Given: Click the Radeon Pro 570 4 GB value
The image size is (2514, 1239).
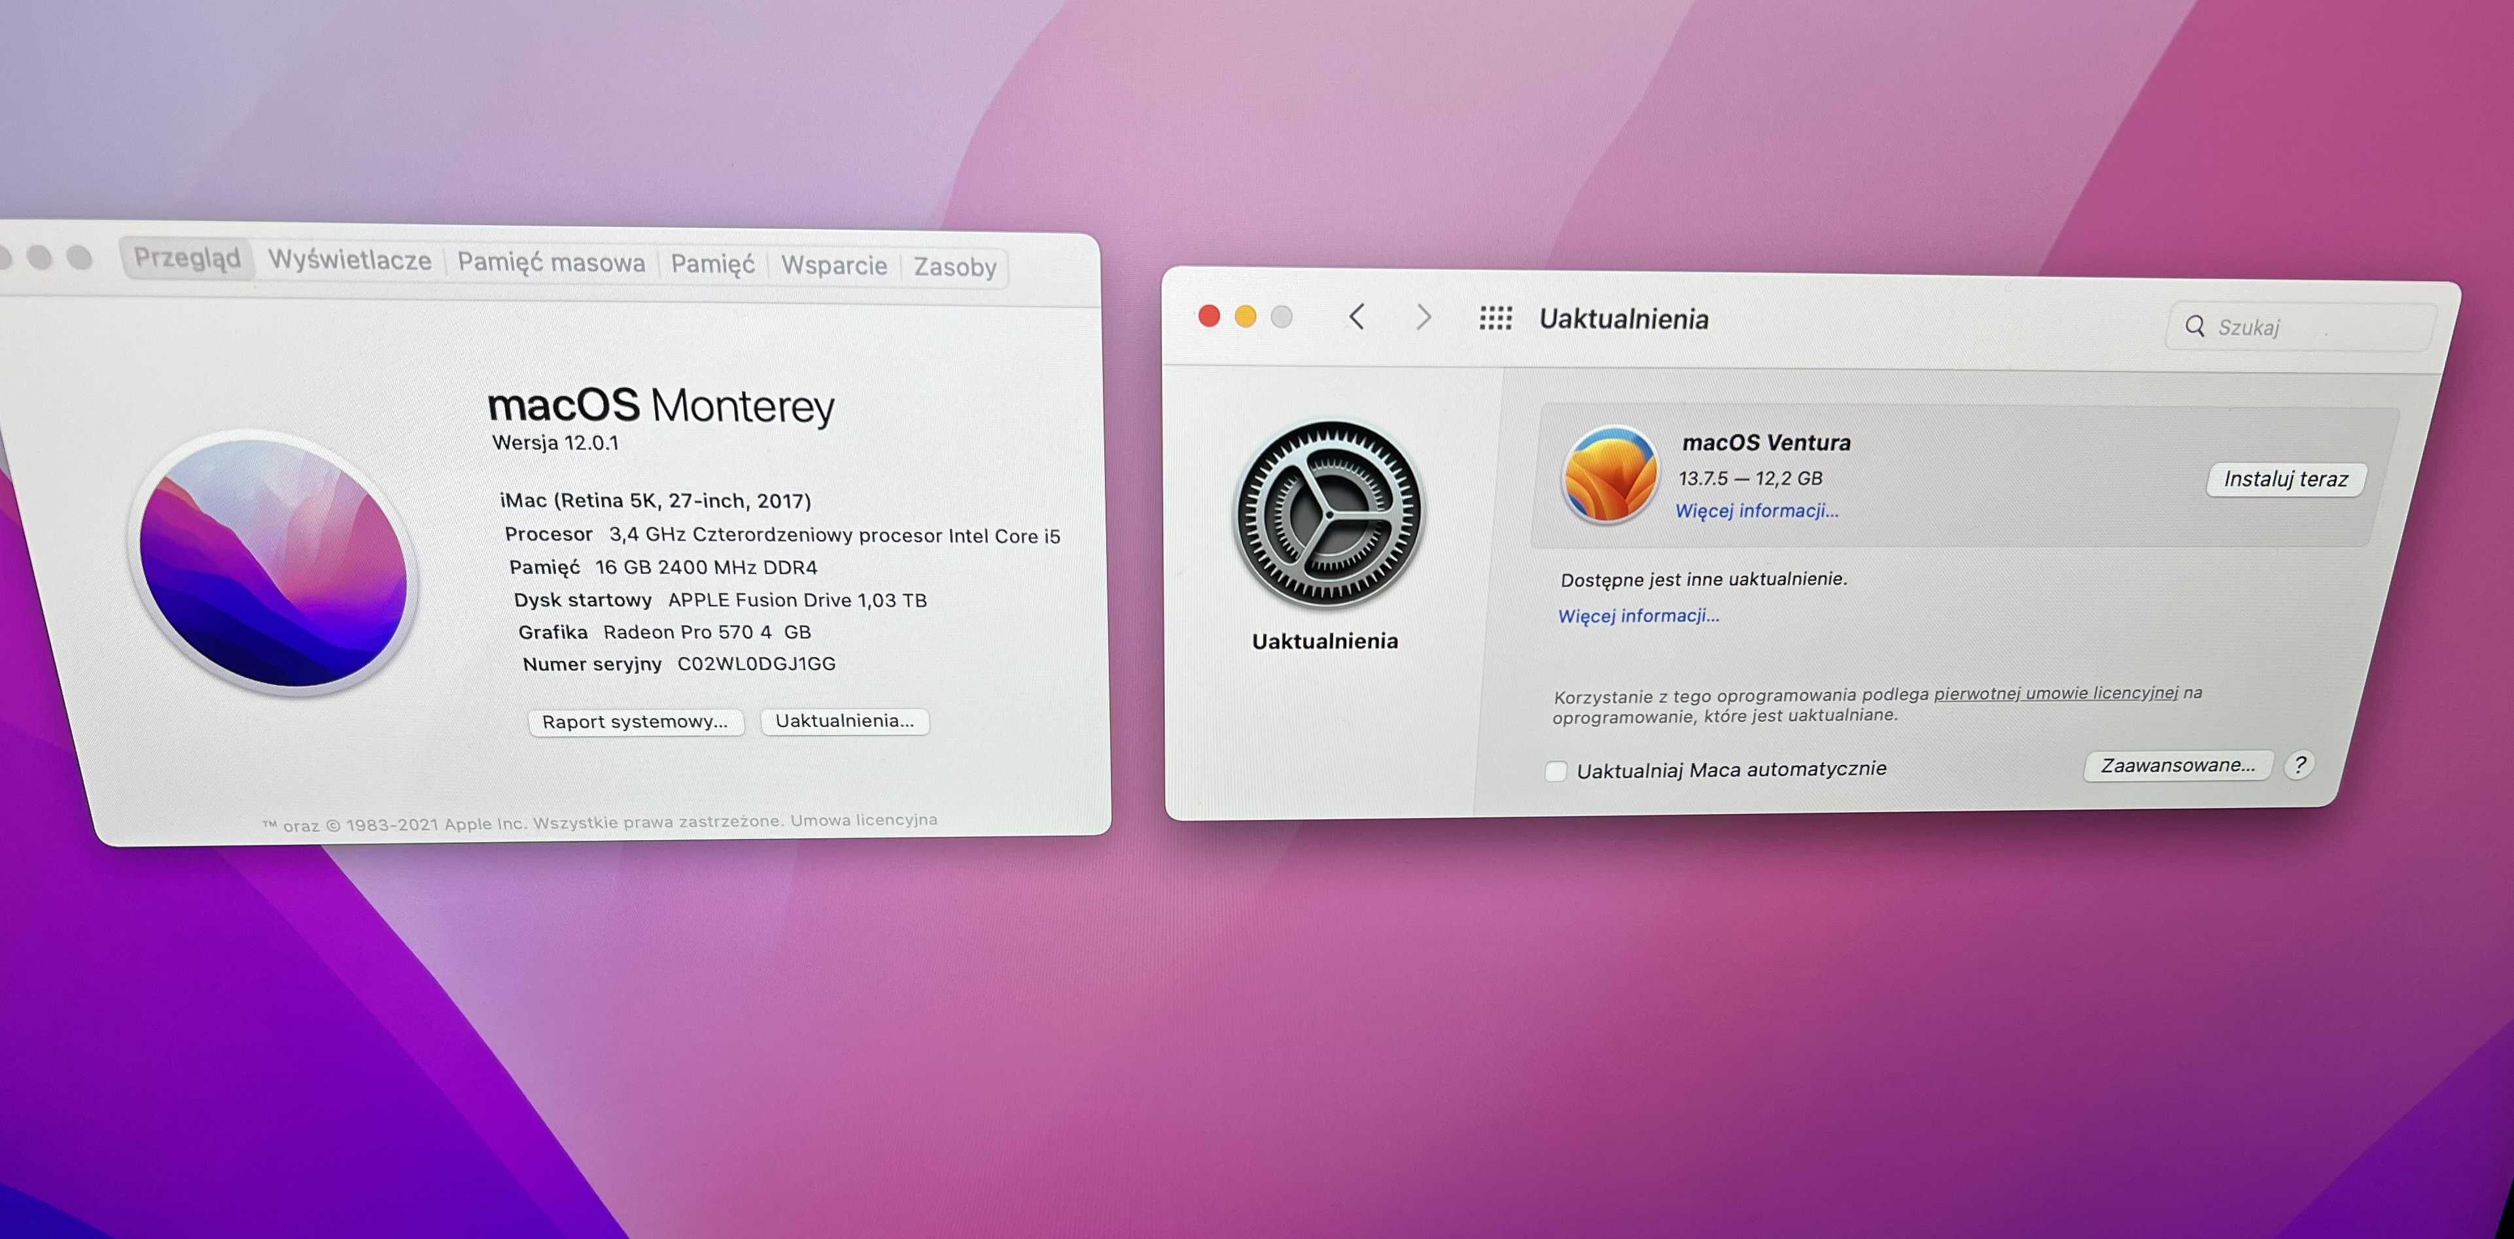Looking at the screenshot, I should [707, 631].
